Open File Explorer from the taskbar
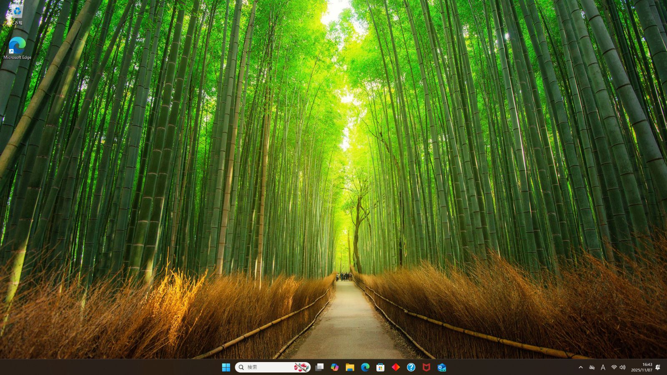The image size is (667, 375). [x=350, y=367]
